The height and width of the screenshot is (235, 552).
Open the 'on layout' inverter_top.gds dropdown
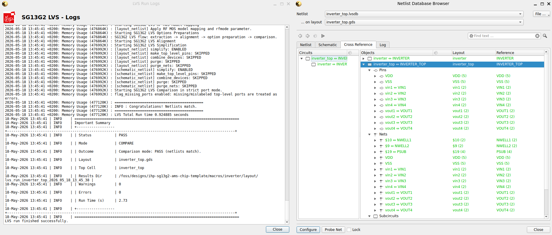(x=424, y=22)
